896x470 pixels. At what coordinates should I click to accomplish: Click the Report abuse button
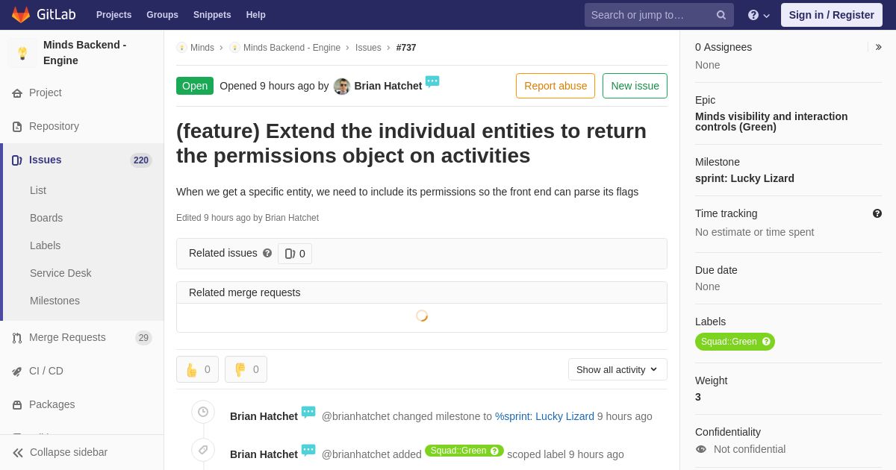pyautogui.click(x=555, y=86)
